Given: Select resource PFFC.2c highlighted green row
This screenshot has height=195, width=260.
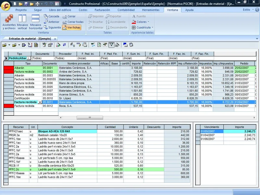Looking at the screenshot, I should click(97, 169).
